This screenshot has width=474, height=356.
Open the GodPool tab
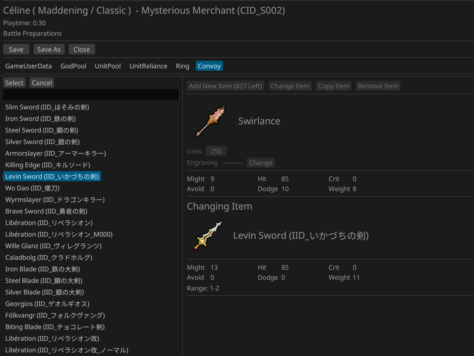pos(73,66)
